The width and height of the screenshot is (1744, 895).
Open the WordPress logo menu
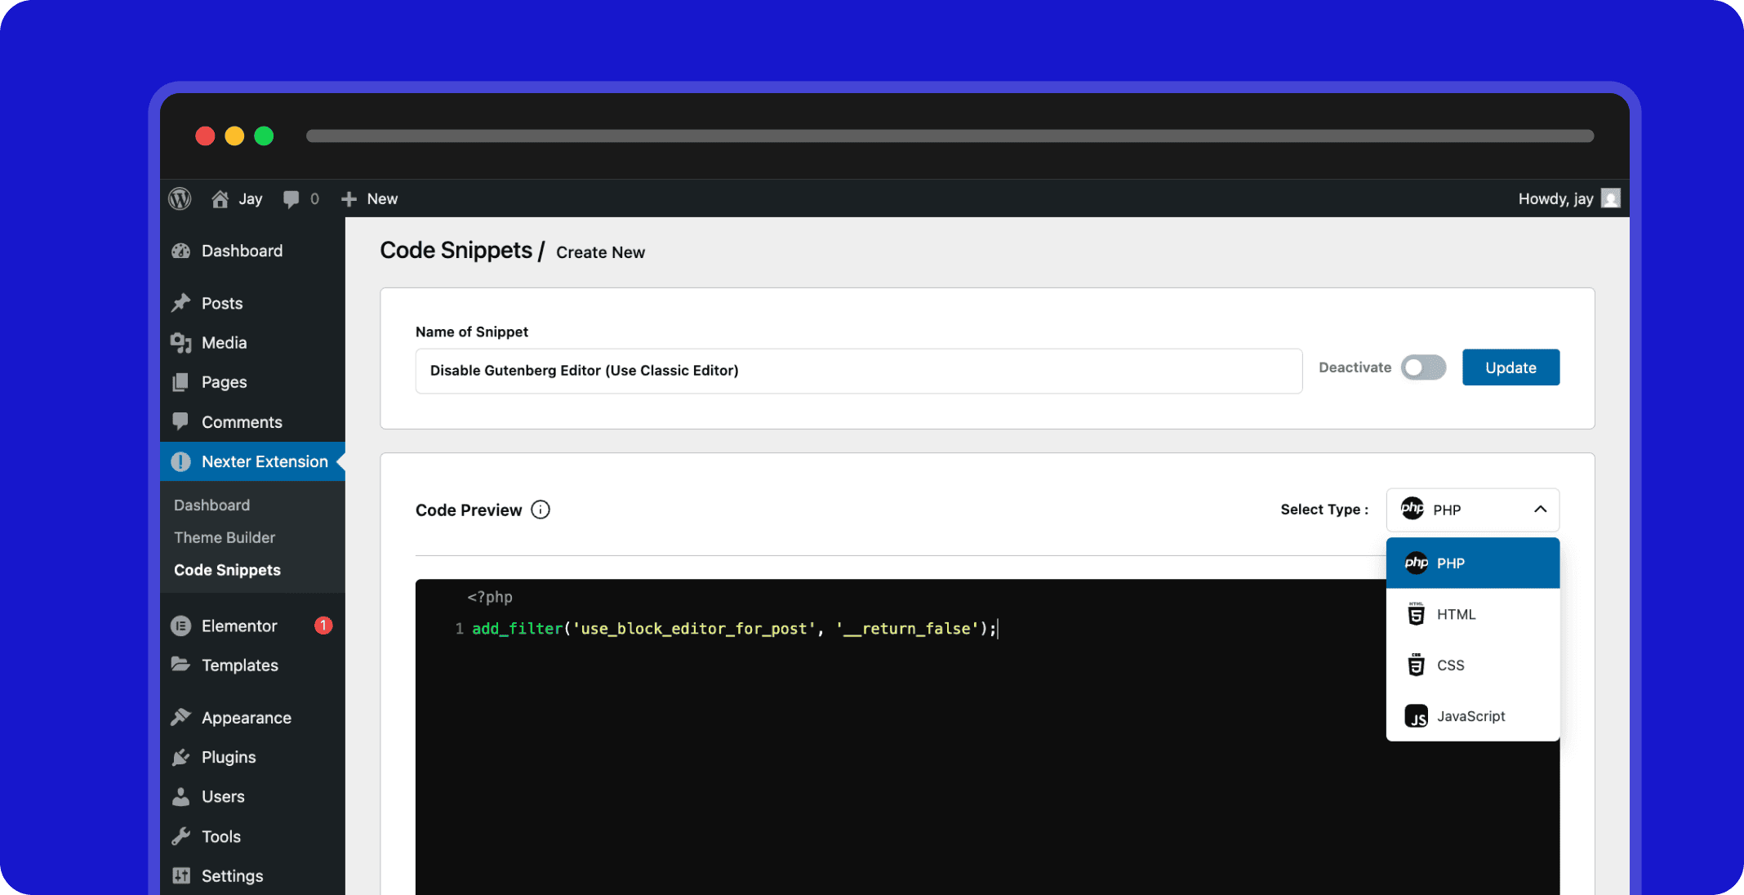tap(180, 198)
